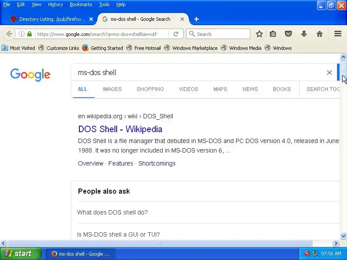Image resolution: width=347 pixels, height=260 pixels.
Task: Switch to VIDEOS results
Action: pyautogui.click(x=189, y=89)
